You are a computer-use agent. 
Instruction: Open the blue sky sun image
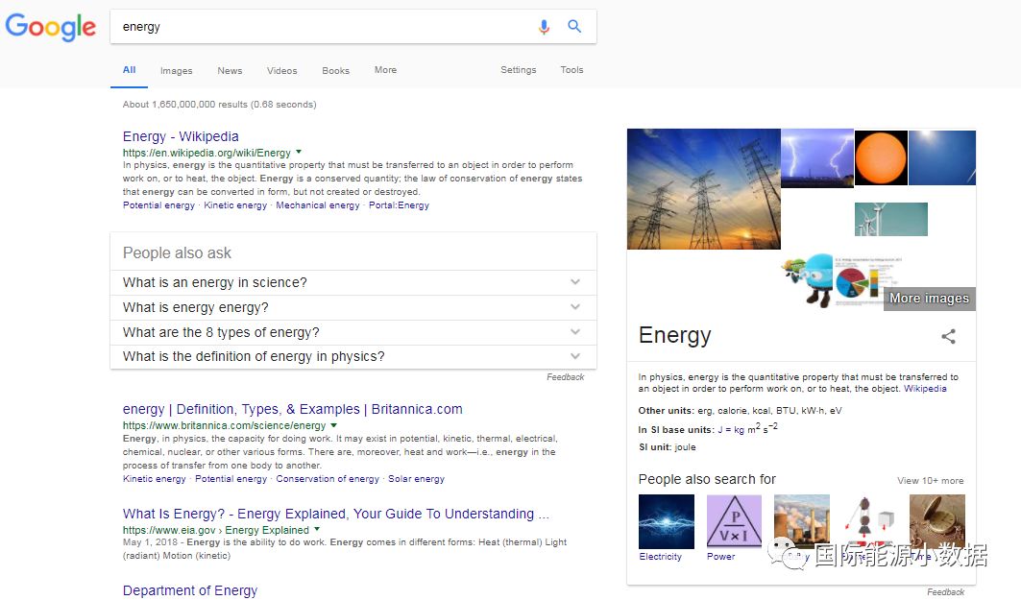tap(942, 158)
